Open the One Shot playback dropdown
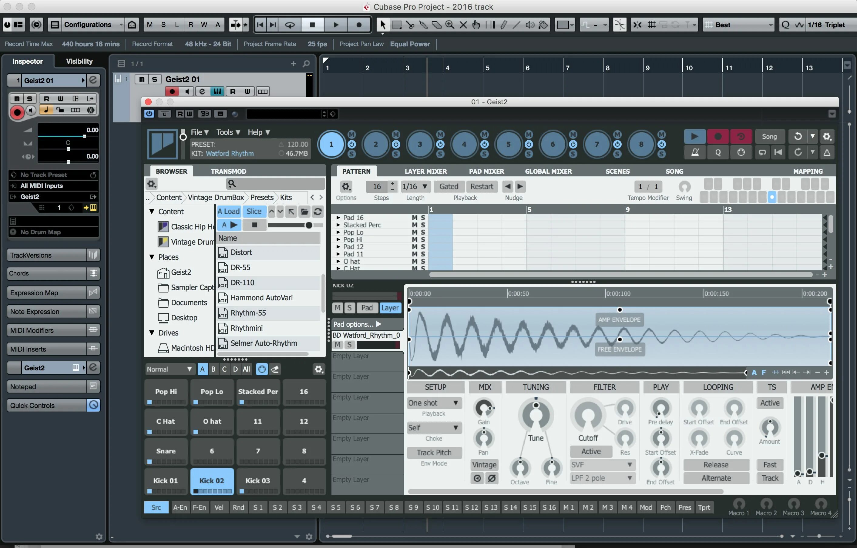The image size is (857, 548). 433,403
